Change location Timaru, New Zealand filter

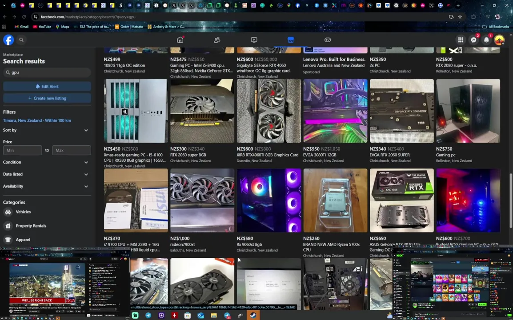[37, 120]
